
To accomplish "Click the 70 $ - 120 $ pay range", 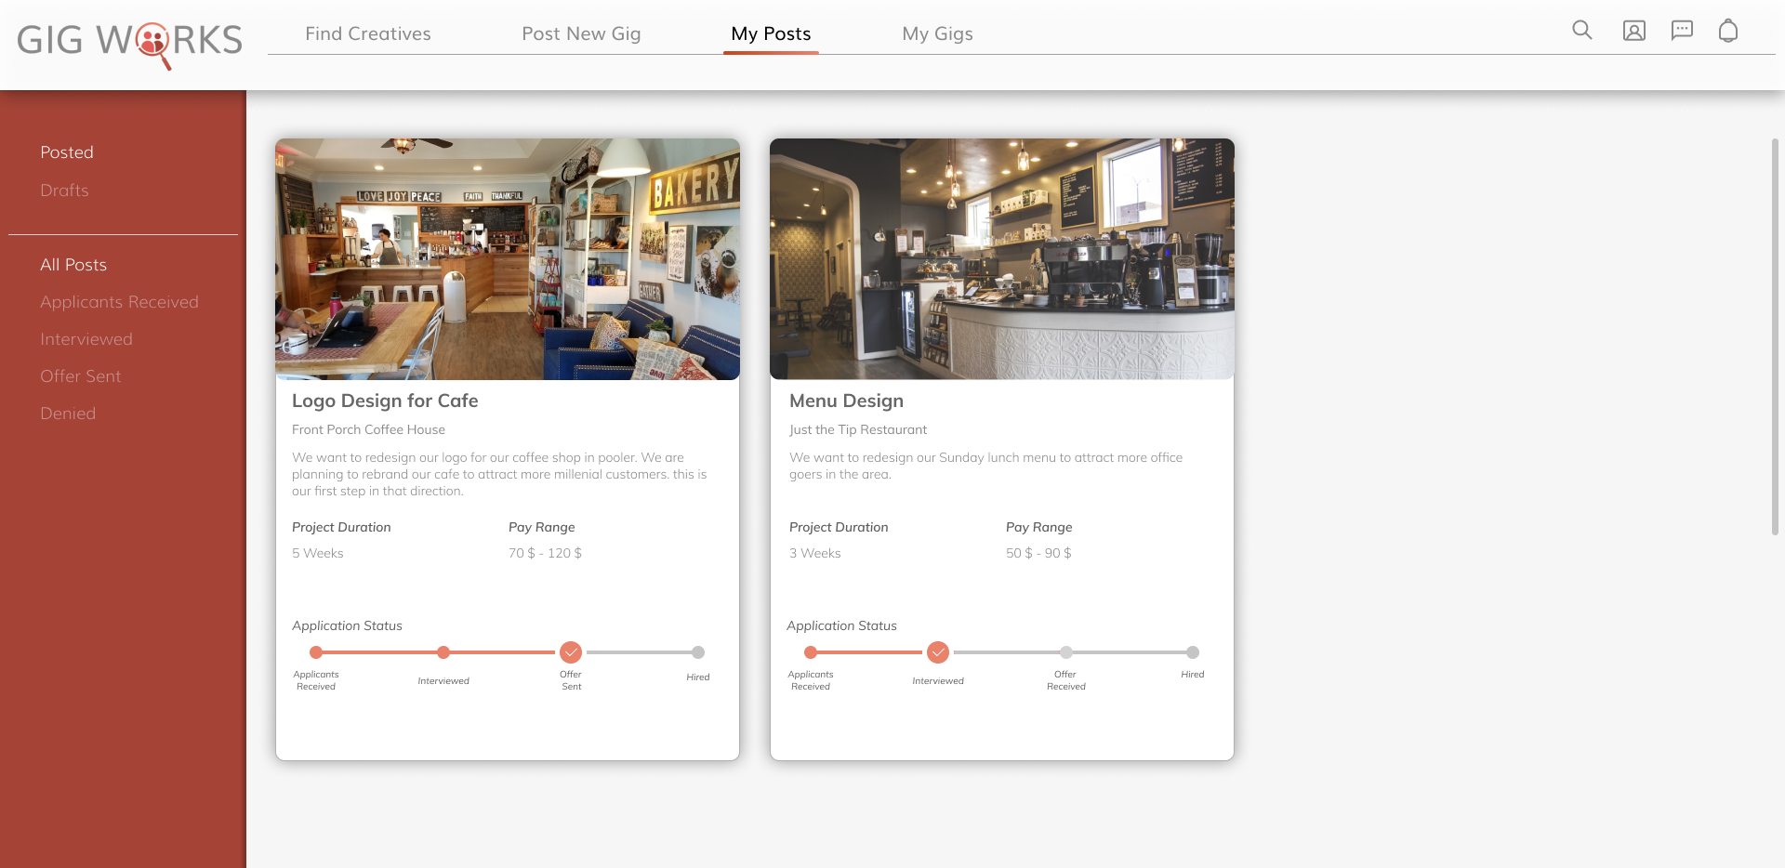I will [x=545, y=553].
